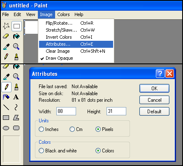Toggle the checked Draw Opaque menu entry
The width and height of the screenshot is (183, 166).
76,58
